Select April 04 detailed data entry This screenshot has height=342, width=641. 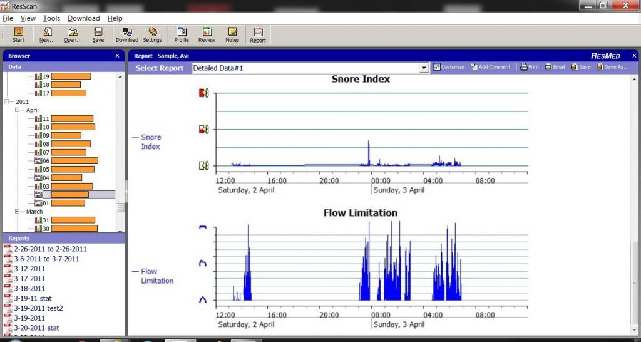pos(58,177)
